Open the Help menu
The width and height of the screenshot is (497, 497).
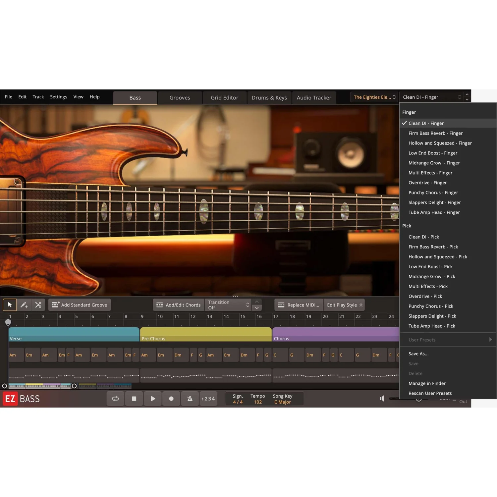pos(95,97)
